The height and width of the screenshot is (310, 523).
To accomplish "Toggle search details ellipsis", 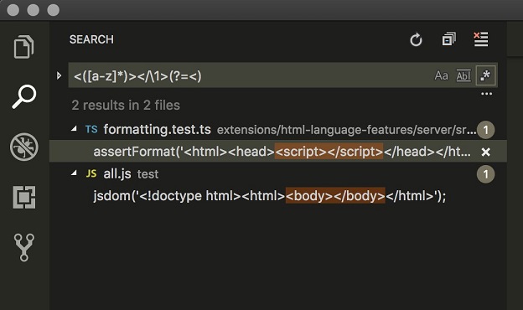I will point(487,94).
